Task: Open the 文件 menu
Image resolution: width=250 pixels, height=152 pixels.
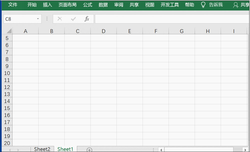Action: [13, 4]
